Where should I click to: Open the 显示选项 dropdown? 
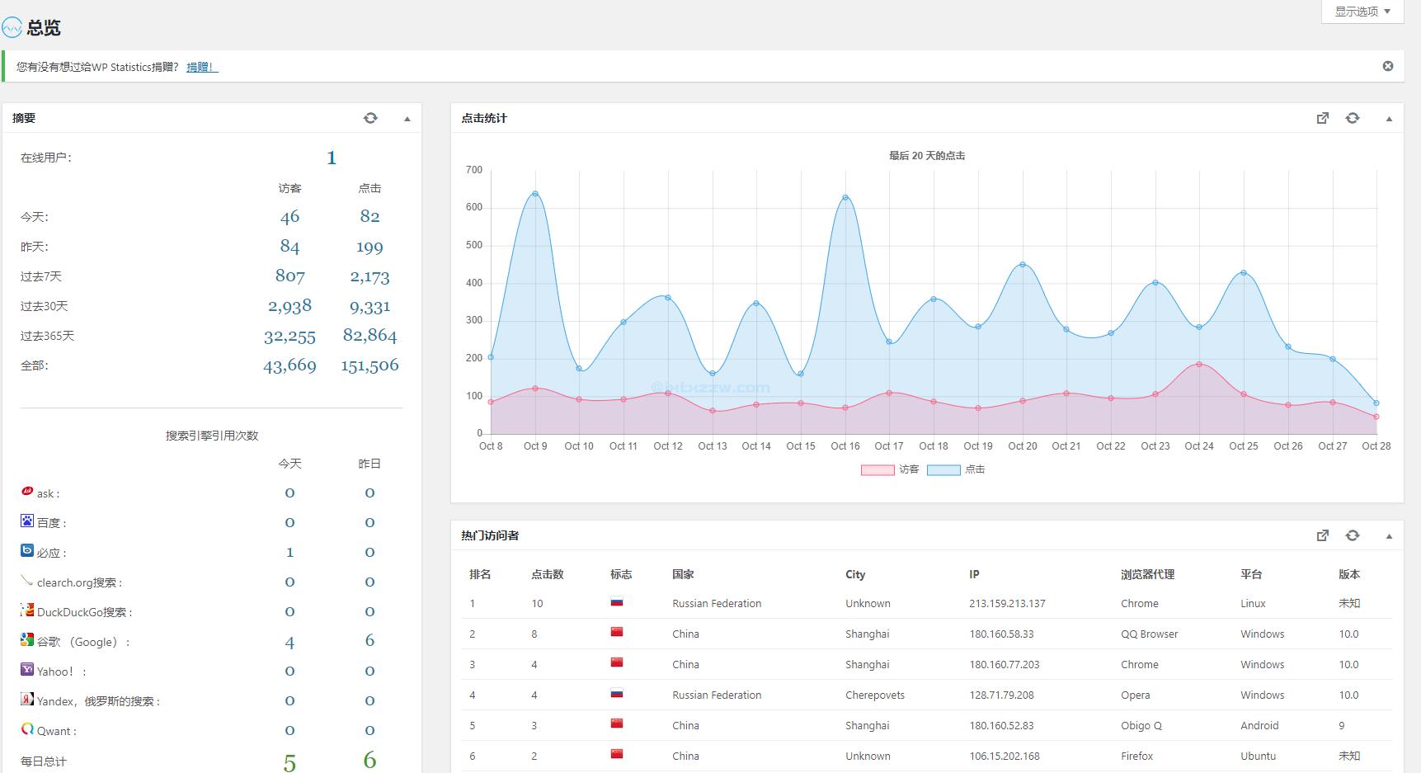point(1362,12)
